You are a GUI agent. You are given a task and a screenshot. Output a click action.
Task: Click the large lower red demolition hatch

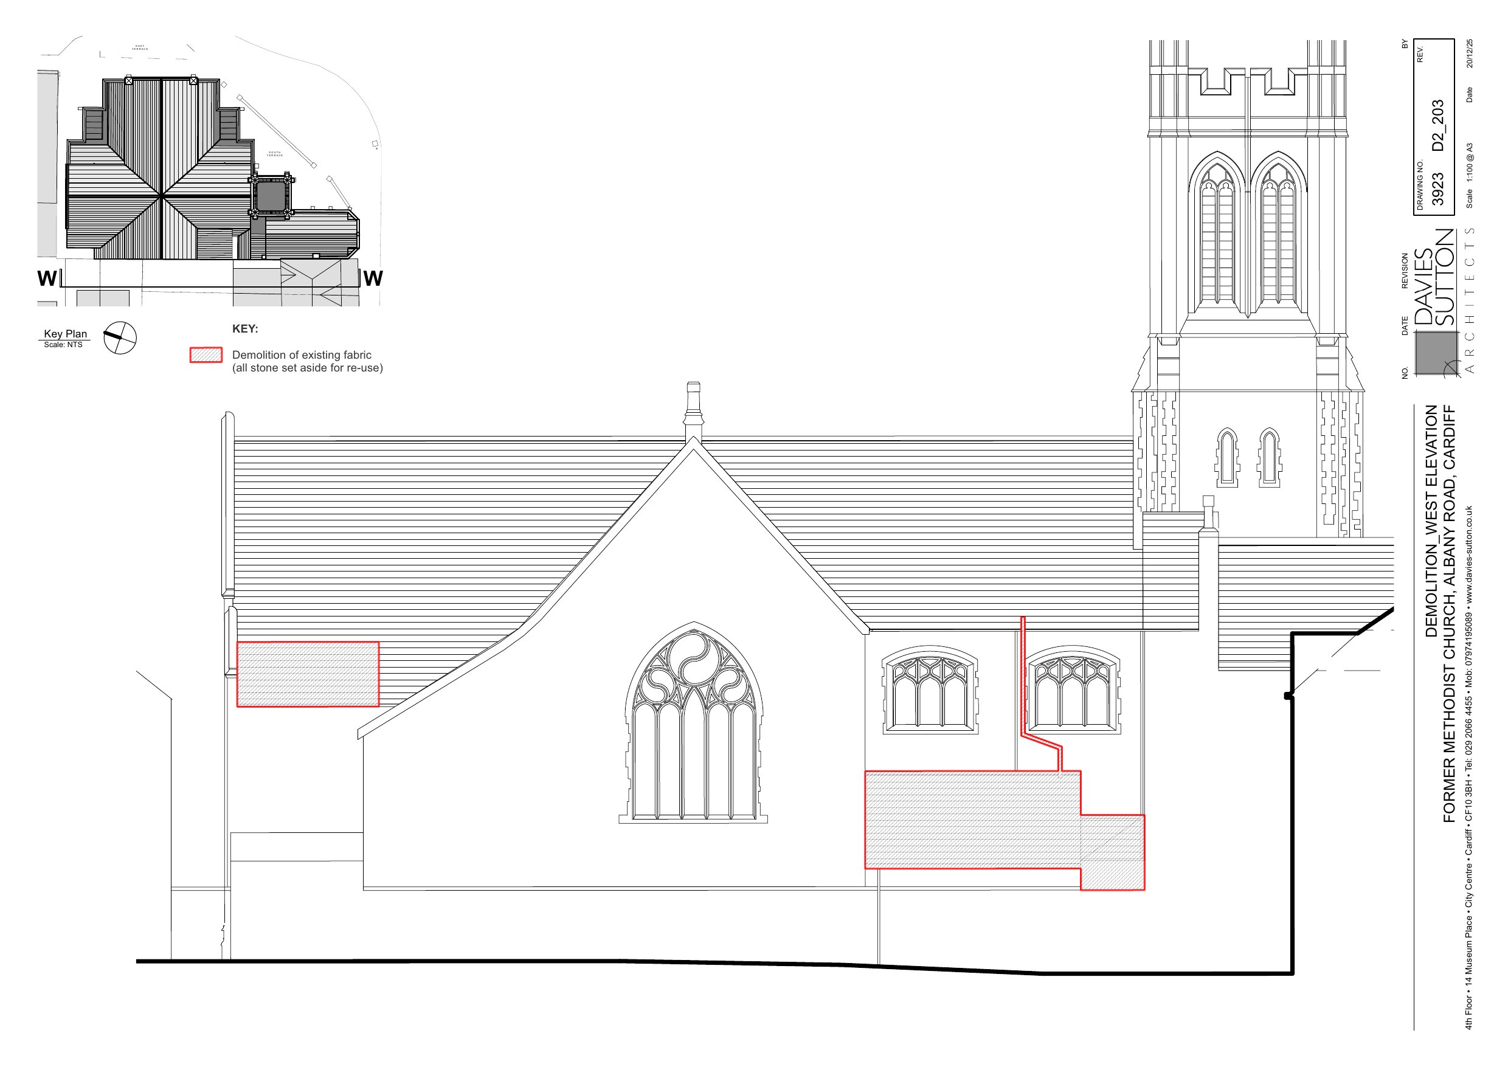click(972, 820)
